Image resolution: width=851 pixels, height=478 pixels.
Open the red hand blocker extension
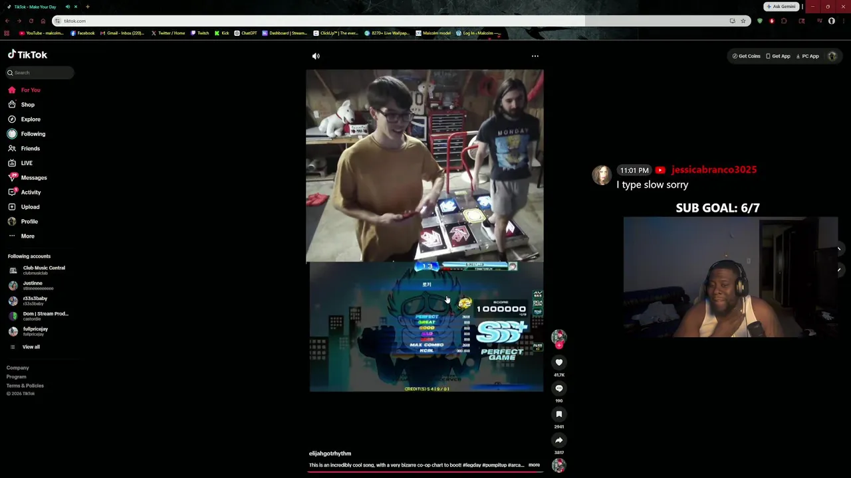772,21
